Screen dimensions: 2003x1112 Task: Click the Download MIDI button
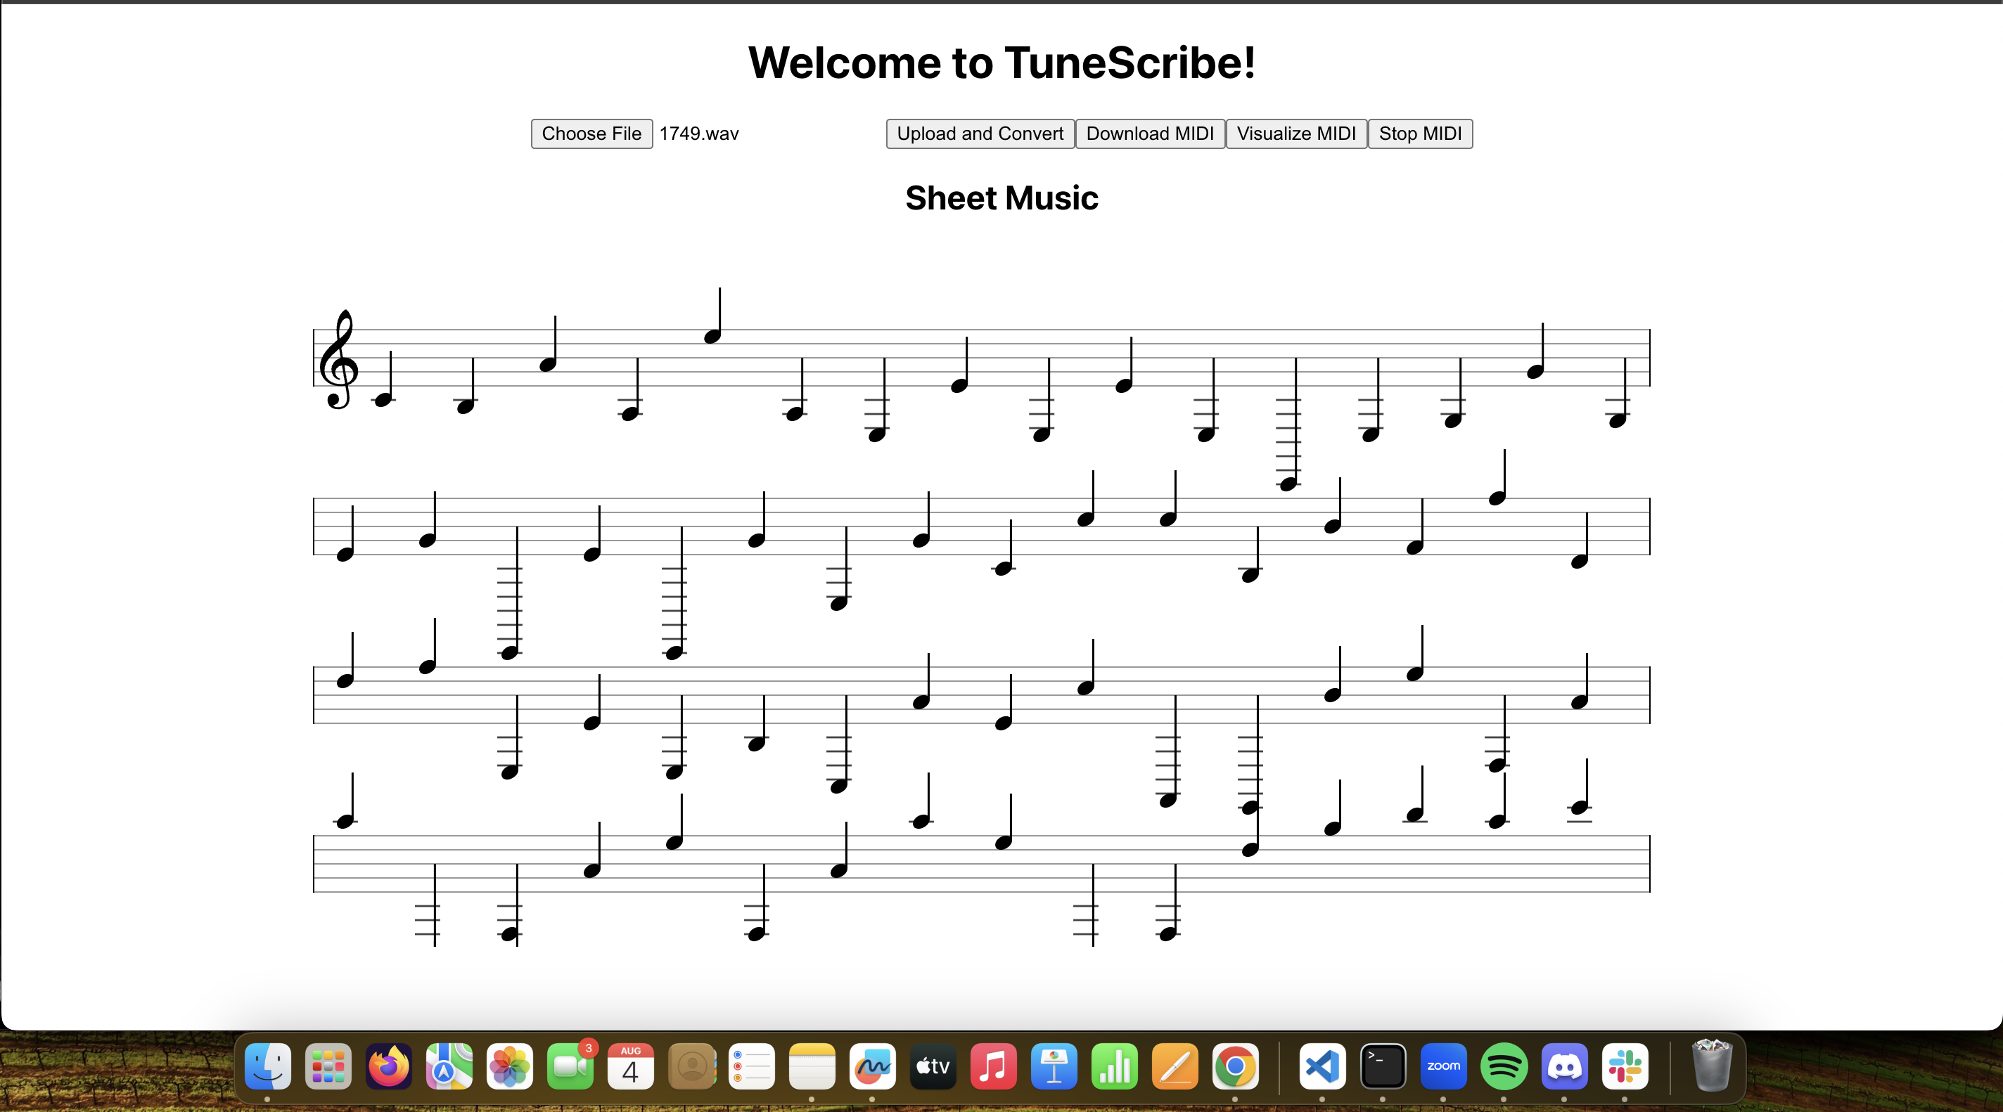click(x=1149, y=134)
